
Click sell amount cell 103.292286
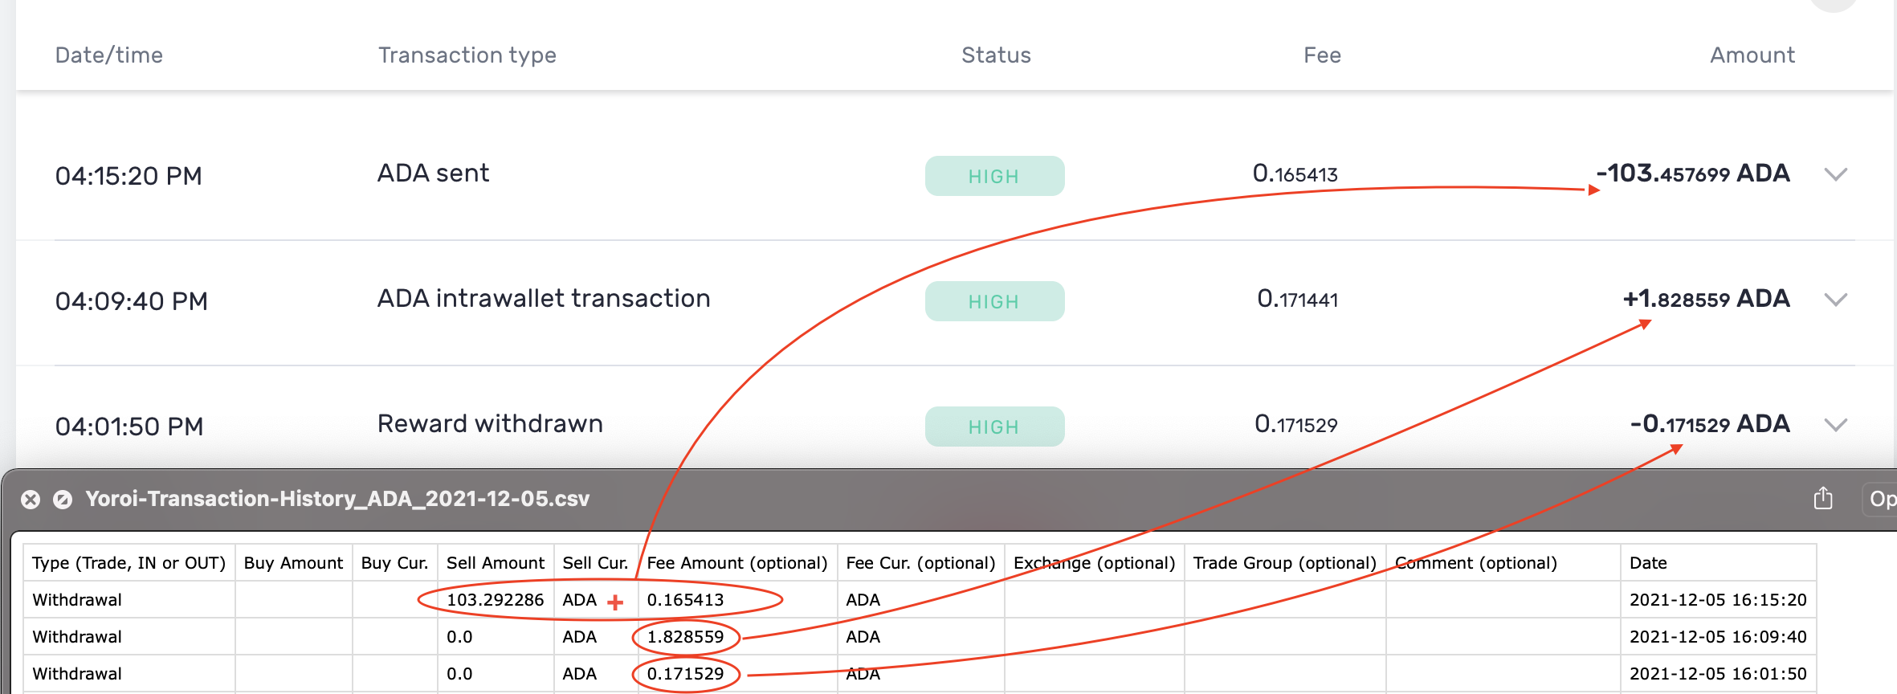click(x=496, y=600)
